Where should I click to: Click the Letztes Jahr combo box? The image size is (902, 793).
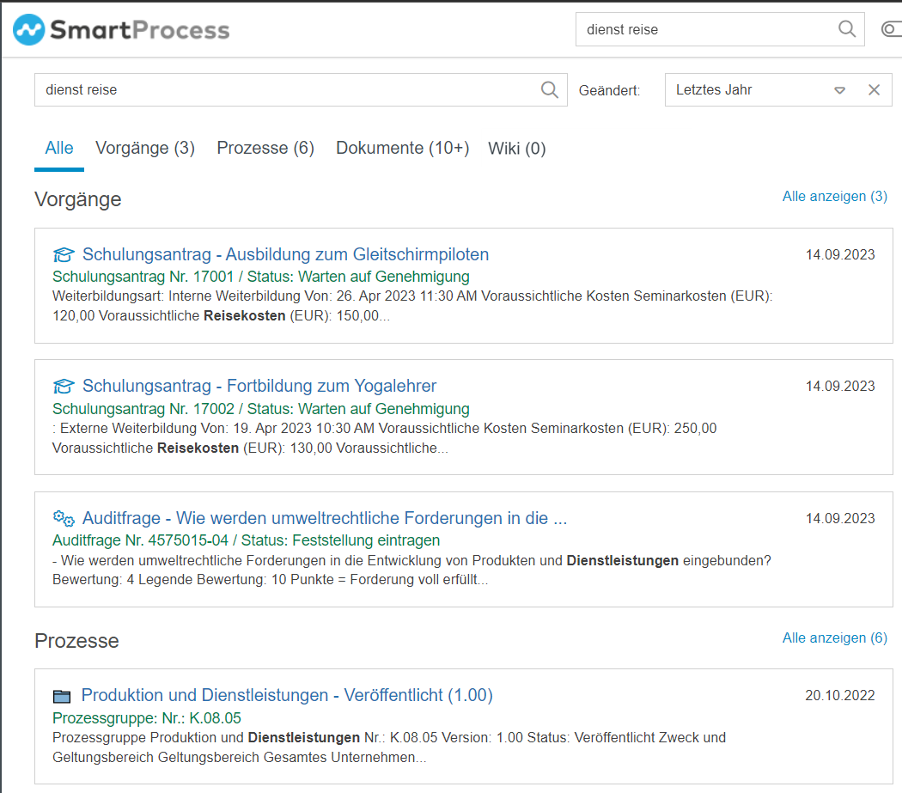click(747, 90)
